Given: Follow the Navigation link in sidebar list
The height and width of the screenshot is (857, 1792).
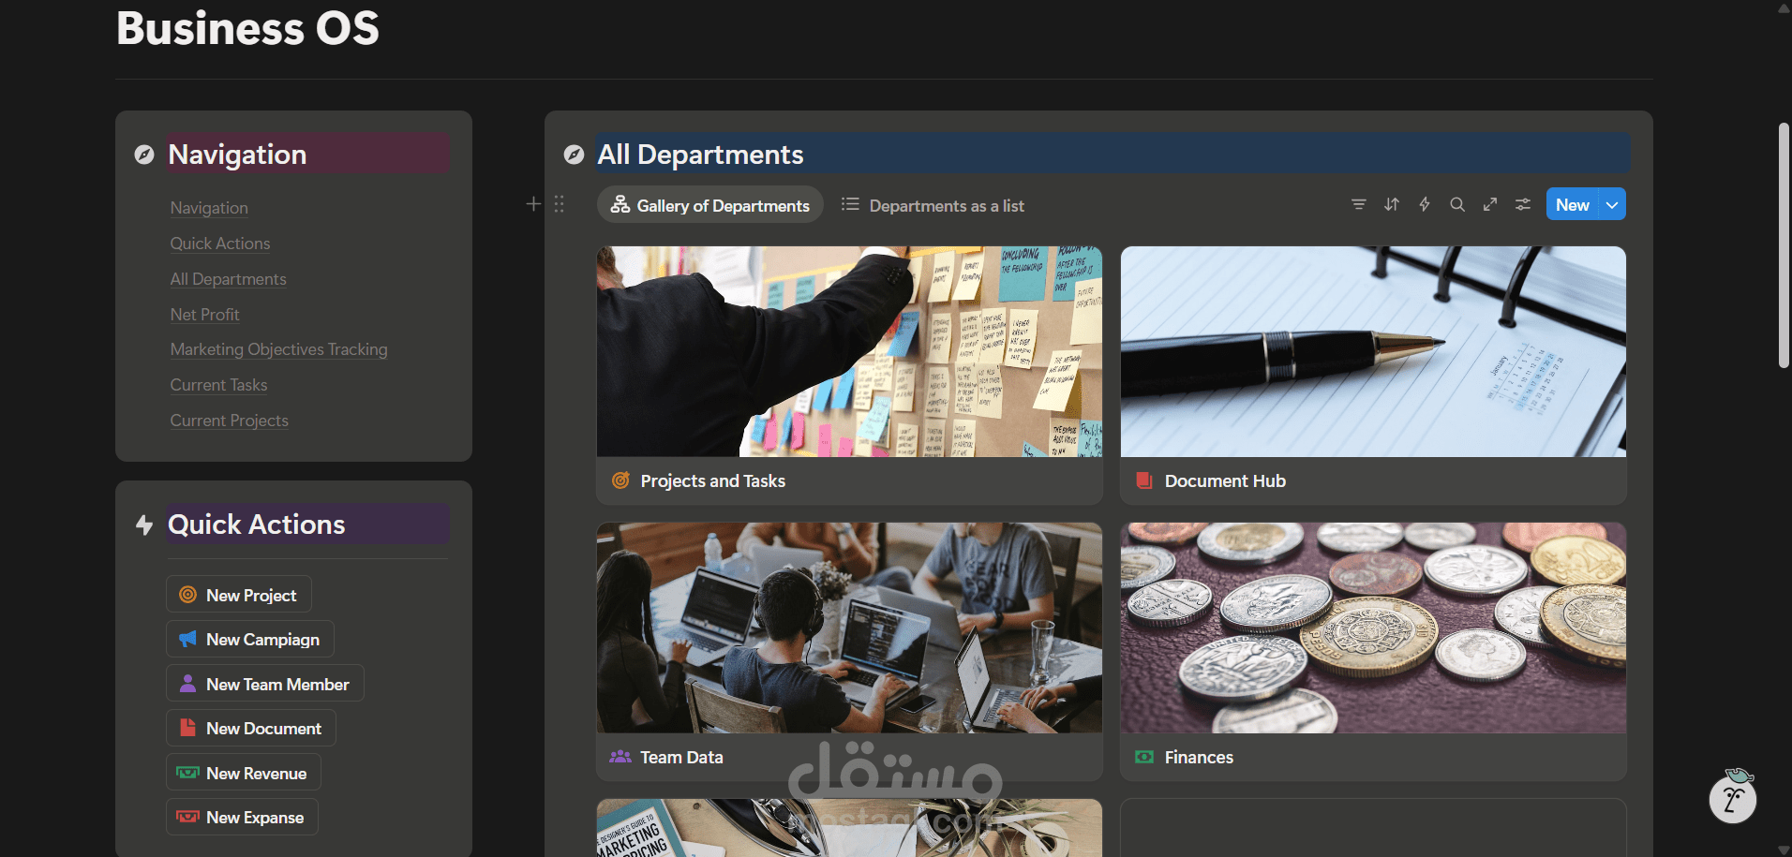Looking at the screenshot, I should [209, 208].
